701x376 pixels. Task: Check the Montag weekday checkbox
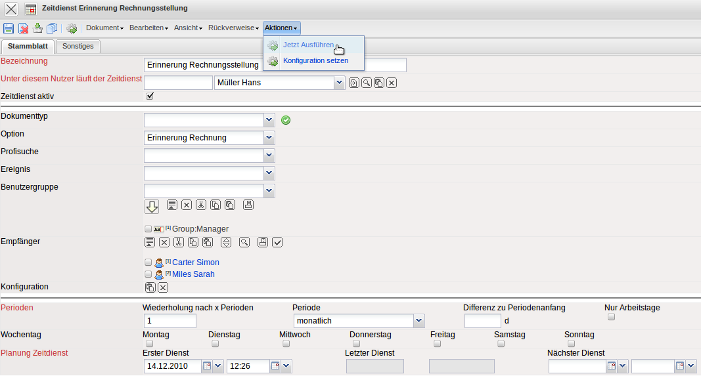[x=149, y=343]
